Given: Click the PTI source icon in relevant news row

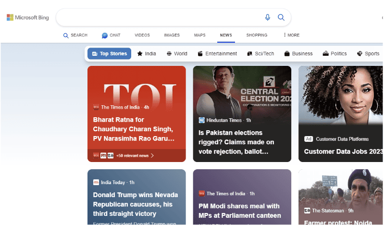Looking at the screenshot, I should 103,156.
